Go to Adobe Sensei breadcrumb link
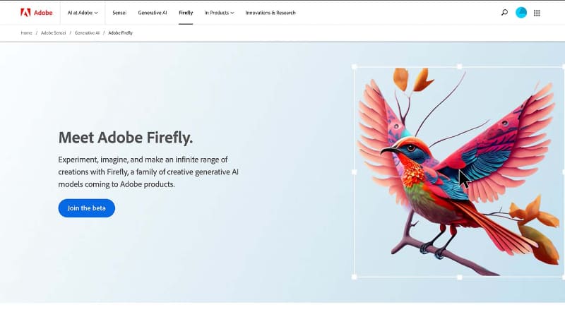565x312 pixels. pyautogui.click(x=54, y=32)
